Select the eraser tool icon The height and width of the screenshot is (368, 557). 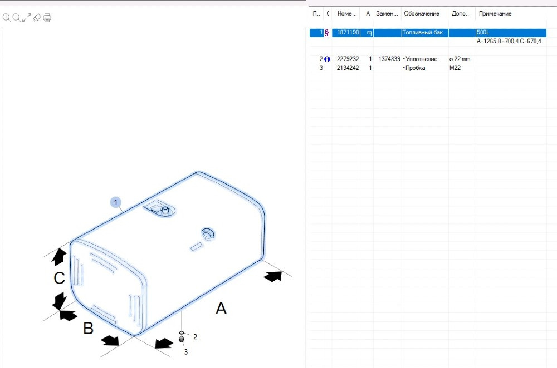point(37,18)
